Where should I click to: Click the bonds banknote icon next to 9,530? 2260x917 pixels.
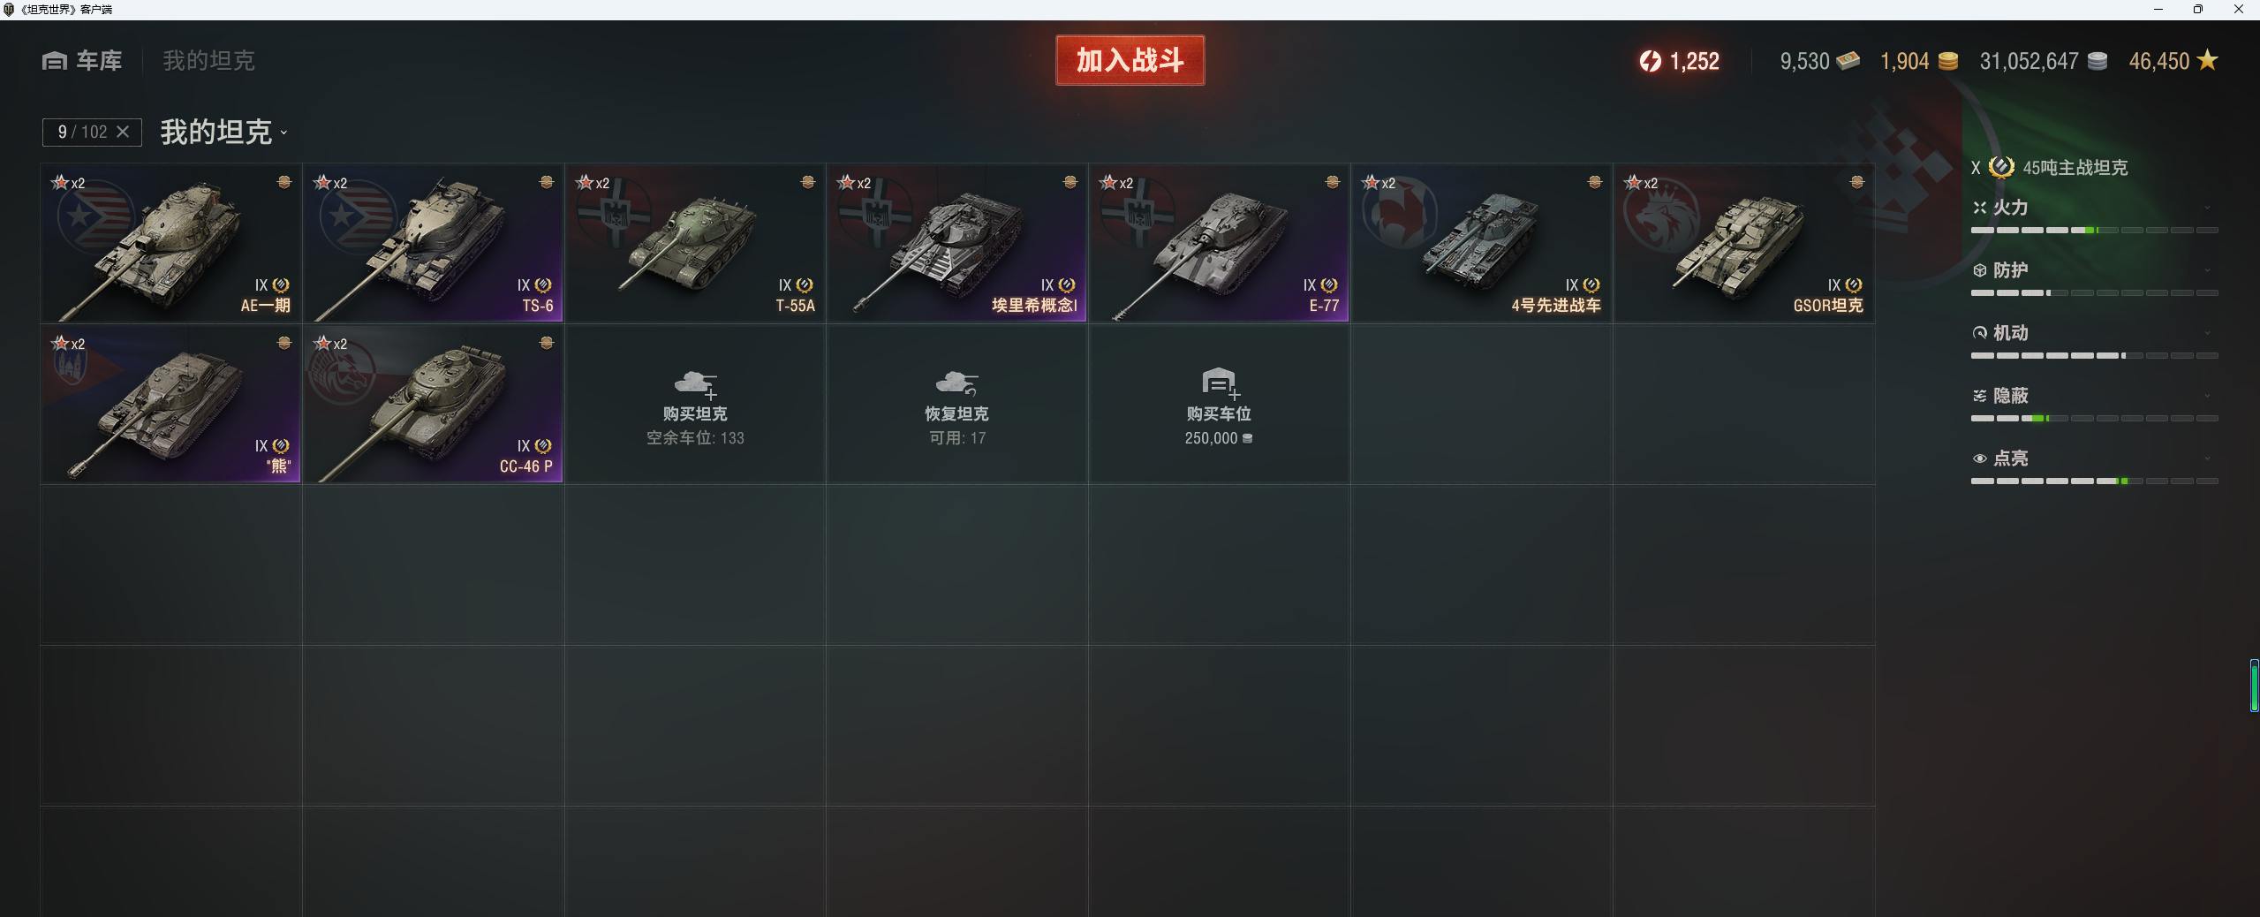click(1848, 61)
